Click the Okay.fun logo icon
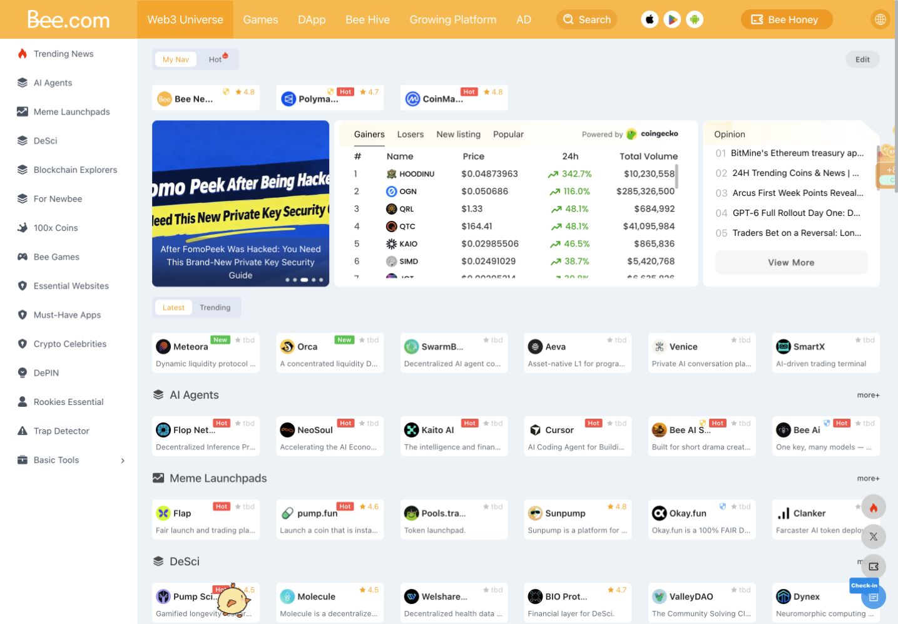 (x=659, y=513)
